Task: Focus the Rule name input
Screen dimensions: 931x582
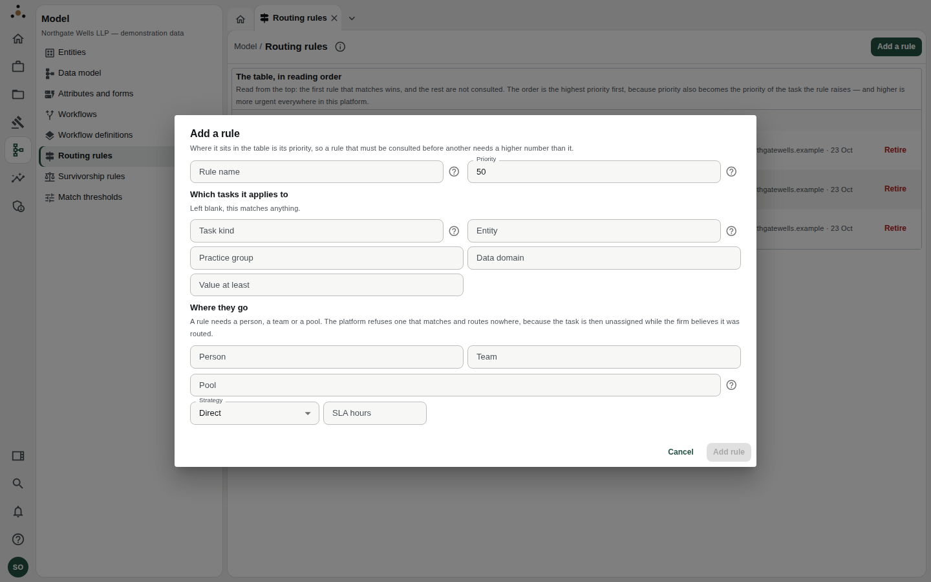Action: coord(317,172)
